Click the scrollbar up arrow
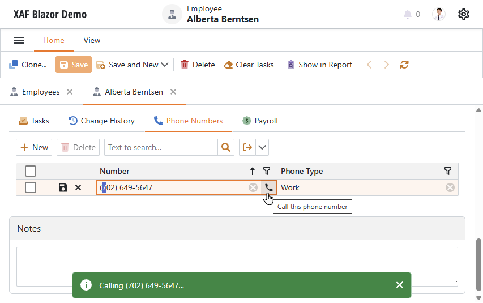Image resolution: width=483 pixels, height=303 pixels. (x=478, y=110)
